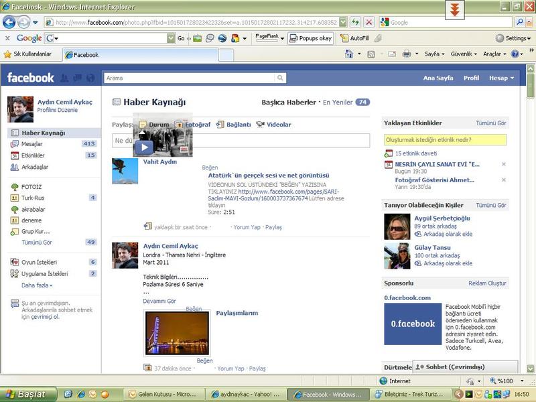Click the browser Back arrow button

9,23
